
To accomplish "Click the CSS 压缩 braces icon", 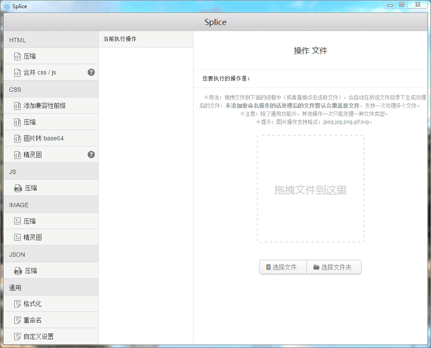I will coord(17,122).
